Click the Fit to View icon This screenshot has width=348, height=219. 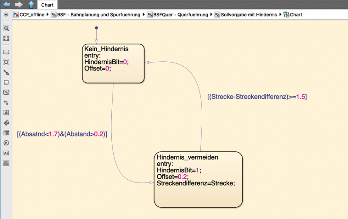[6, 39]
